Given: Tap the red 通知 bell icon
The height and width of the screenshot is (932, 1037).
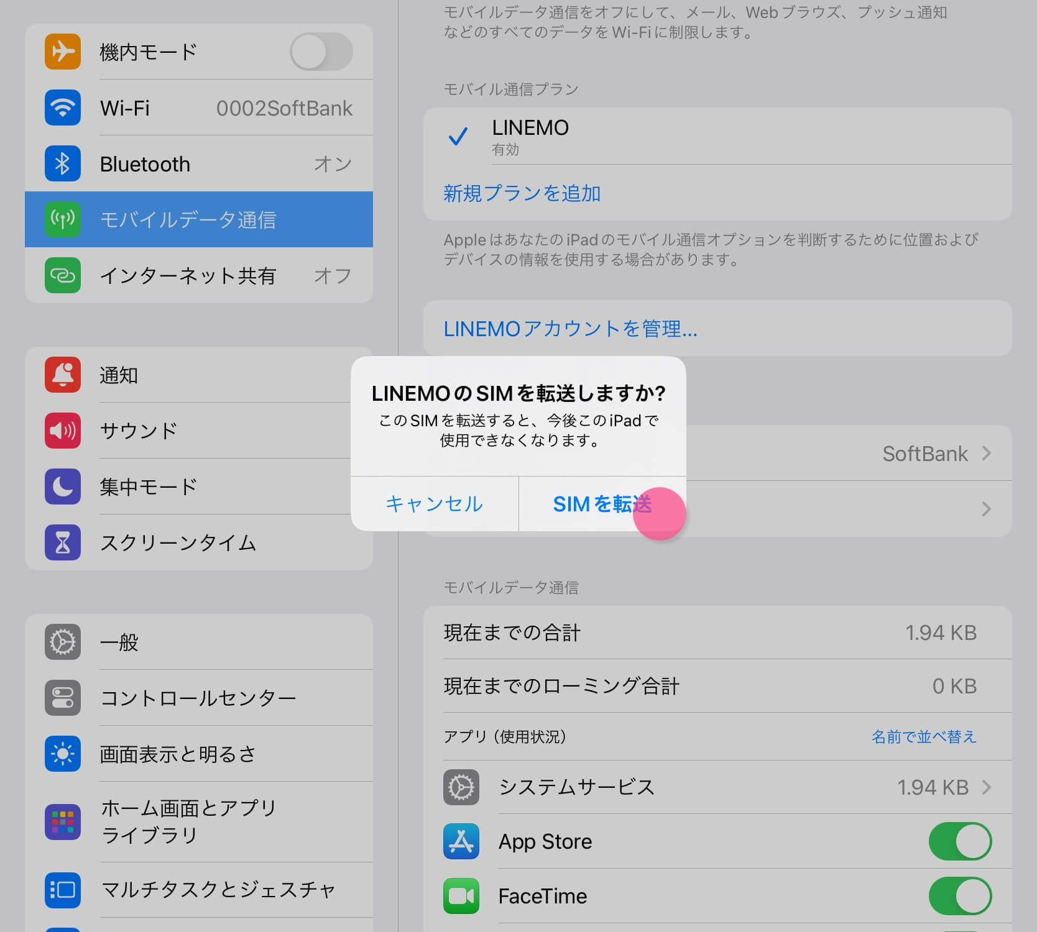Looking at the screenshot, I should pyautogui.click(x=63, y=375).
